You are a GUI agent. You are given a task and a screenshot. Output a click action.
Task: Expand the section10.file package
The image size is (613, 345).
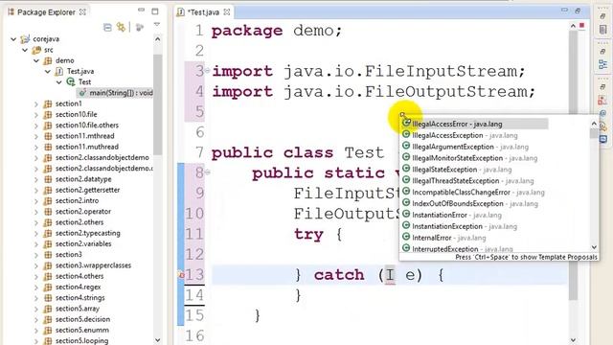pyautogui.click(x=36, y=115)
